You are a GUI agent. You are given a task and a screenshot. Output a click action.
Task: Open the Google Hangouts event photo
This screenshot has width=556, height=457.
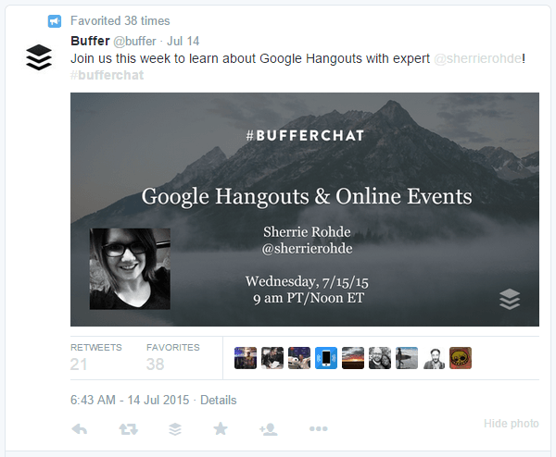click(x=305, y=210)
